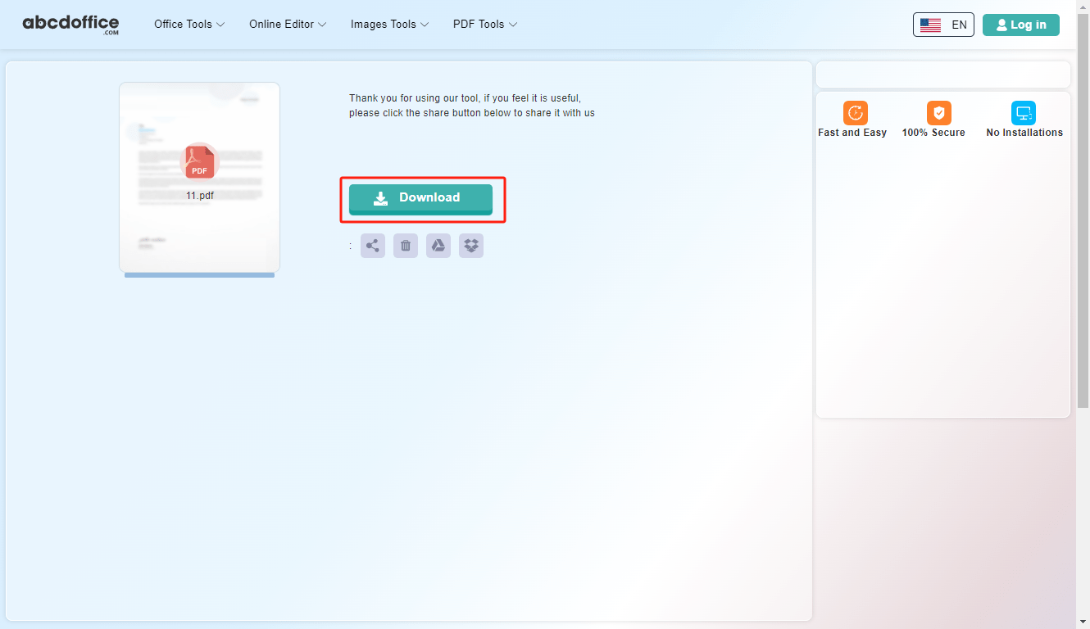The height and width of the screenshot is (629, 1090).
Task: Click the Fast and Easy label
Action: [852, 133]
